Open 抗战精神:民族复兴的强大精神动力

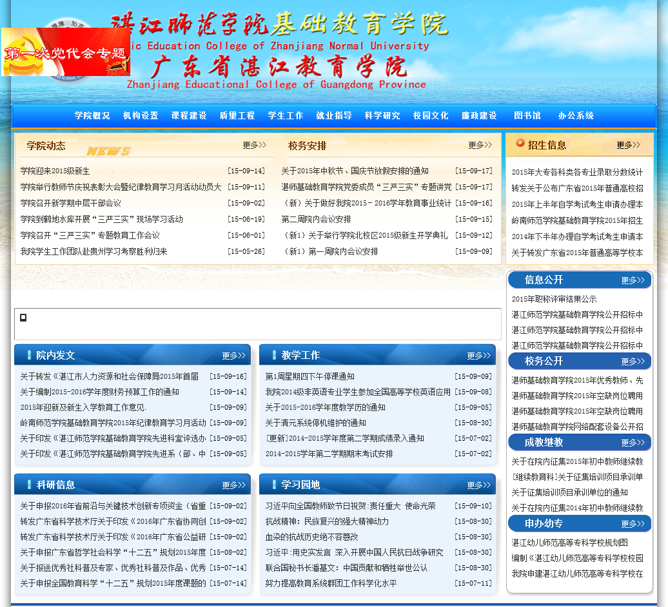[327, 521]
